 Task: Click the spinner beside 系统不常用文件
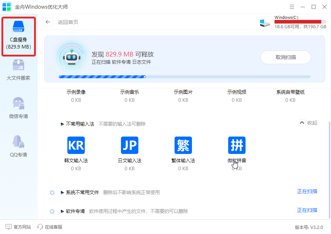[52, 193]
